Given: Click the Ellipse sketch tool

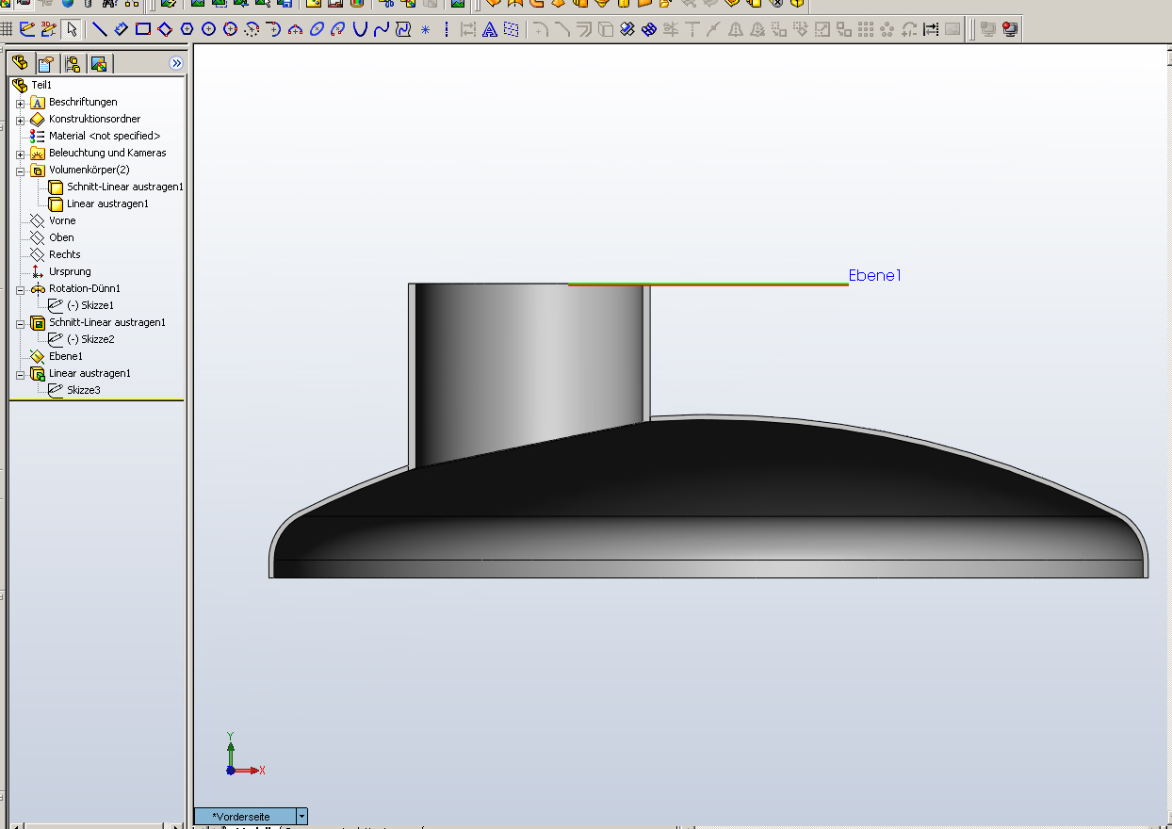Looking at the screenshot, I should pos(317,29).
